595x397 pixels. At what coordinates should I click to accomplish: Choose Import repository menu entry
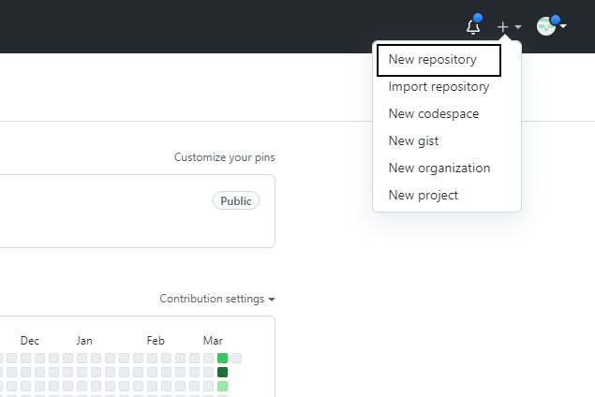pyautogui.click(x=439, y=87)
